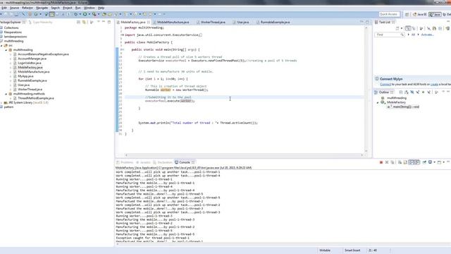451x254 pixels.
Task: Click Remove Launch icon next to red stop
Action: (x=387, y=162)
